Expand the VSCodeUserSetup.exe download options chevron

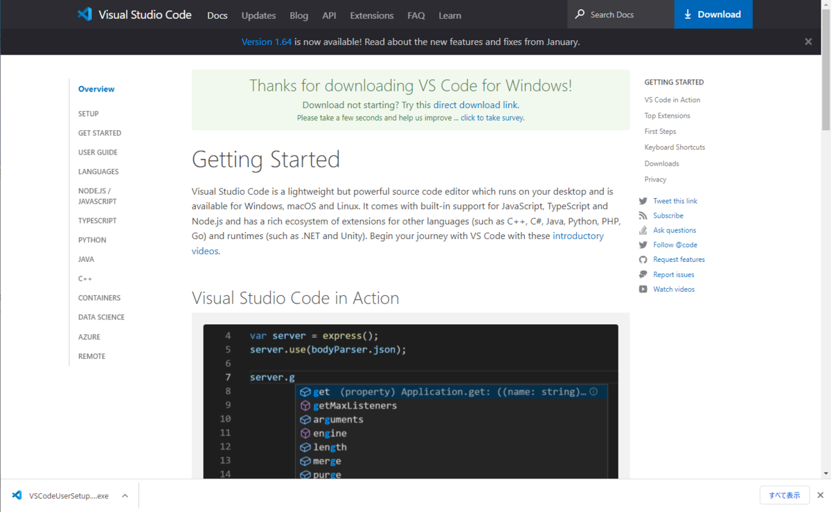point(125,495)
